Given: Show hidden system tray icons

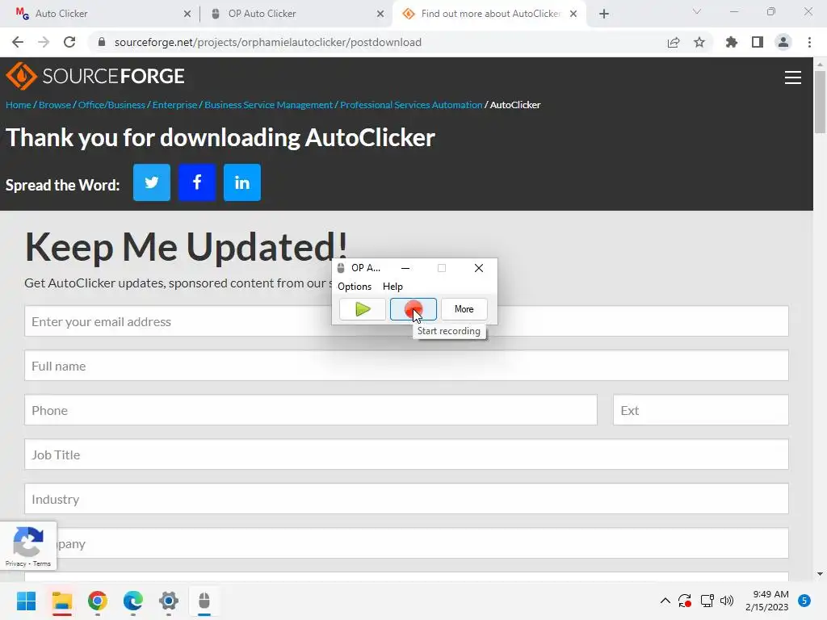Looking at the screenshot, I should [665, 601].
